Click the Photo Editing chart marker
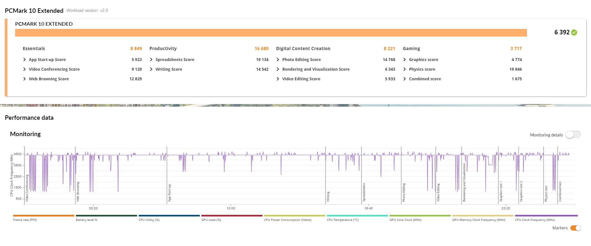Image resolution: width=591 pixels, height=246 pixels. (x=404, y=192)
